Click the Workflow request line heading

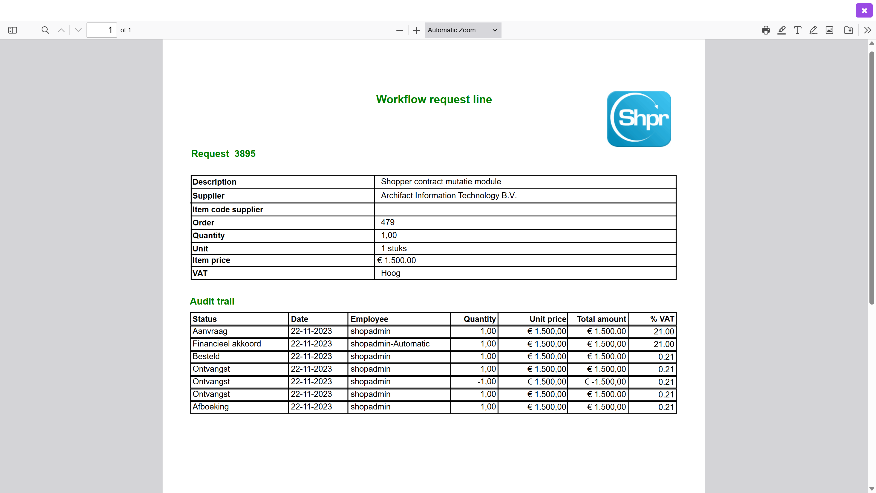coord(434,99)
